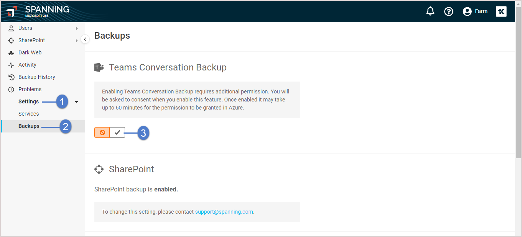The image size is (522, 237).
Task: Collapse the sidebar with the chevron button
Action: coord(85,39)
